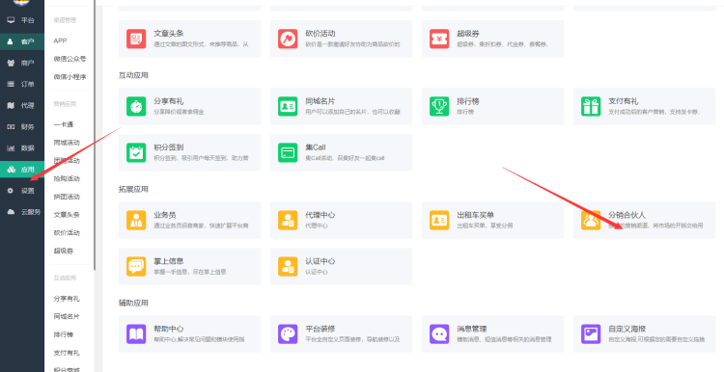Select 一卡通 in the submenu
The image size is (724, 372).
(64, 124)
